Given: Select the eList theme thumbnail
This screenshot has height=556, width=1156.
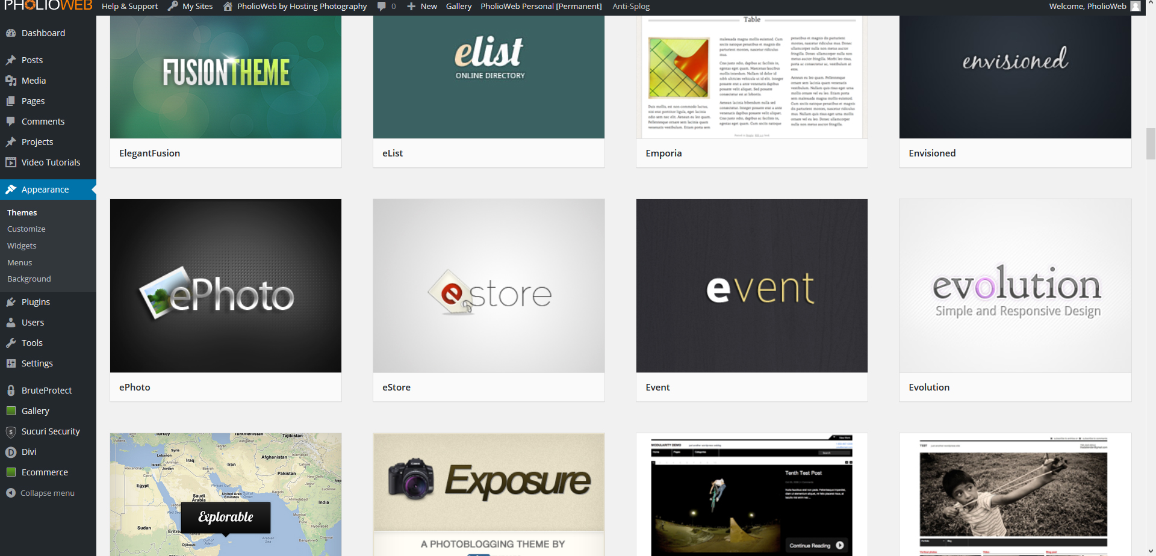Looking at the screenshot, I should (489, 77).
